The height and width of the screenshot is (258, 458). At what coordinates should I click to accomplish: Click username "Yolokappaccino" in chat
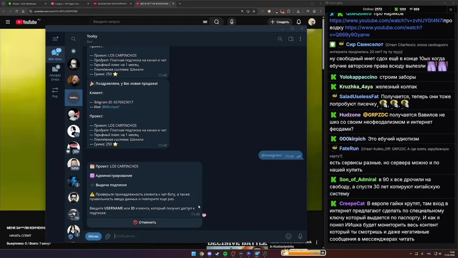(x=358, y=77)
